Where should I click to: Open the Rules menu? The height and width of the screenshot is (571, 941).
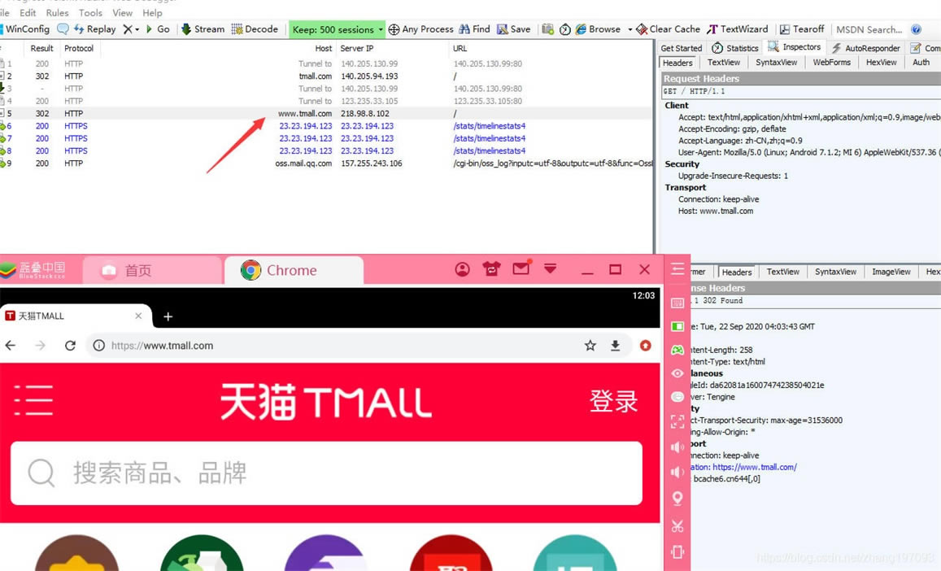pyautogui.click(x=57, y=13)
